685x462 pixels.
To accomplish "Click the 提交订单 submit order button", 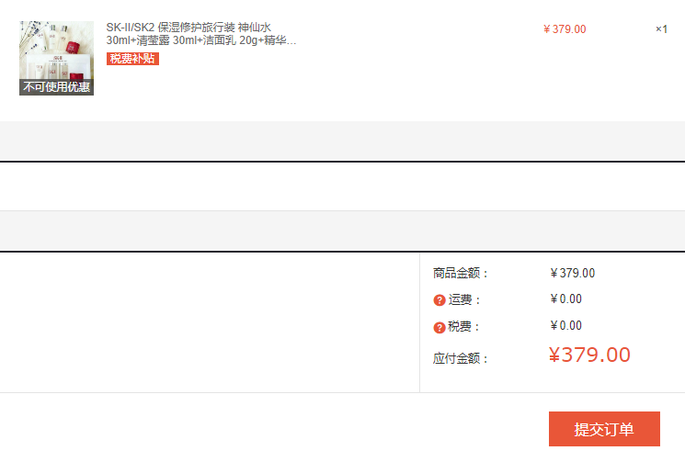I will (604, 429).
